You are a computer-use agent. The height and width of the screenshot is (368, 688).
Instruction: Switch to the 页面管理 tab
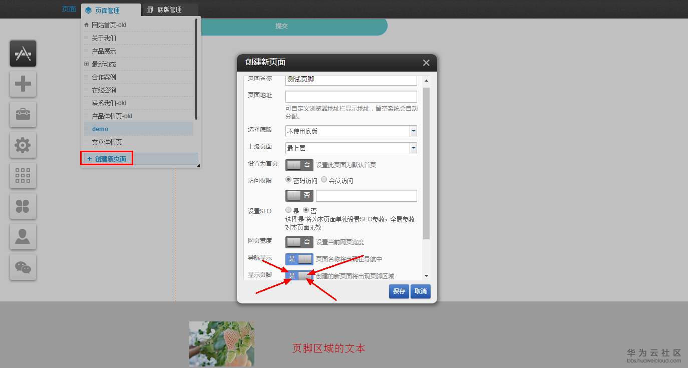111,10
